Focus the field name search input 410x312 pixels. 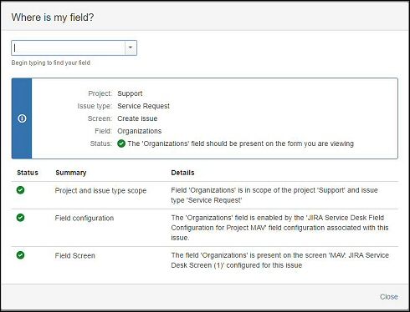(69, 48)
